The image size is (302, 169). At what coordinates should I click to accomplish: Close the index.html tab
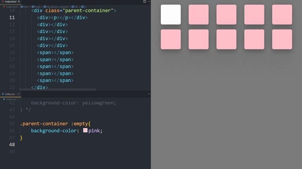[19, 1]
